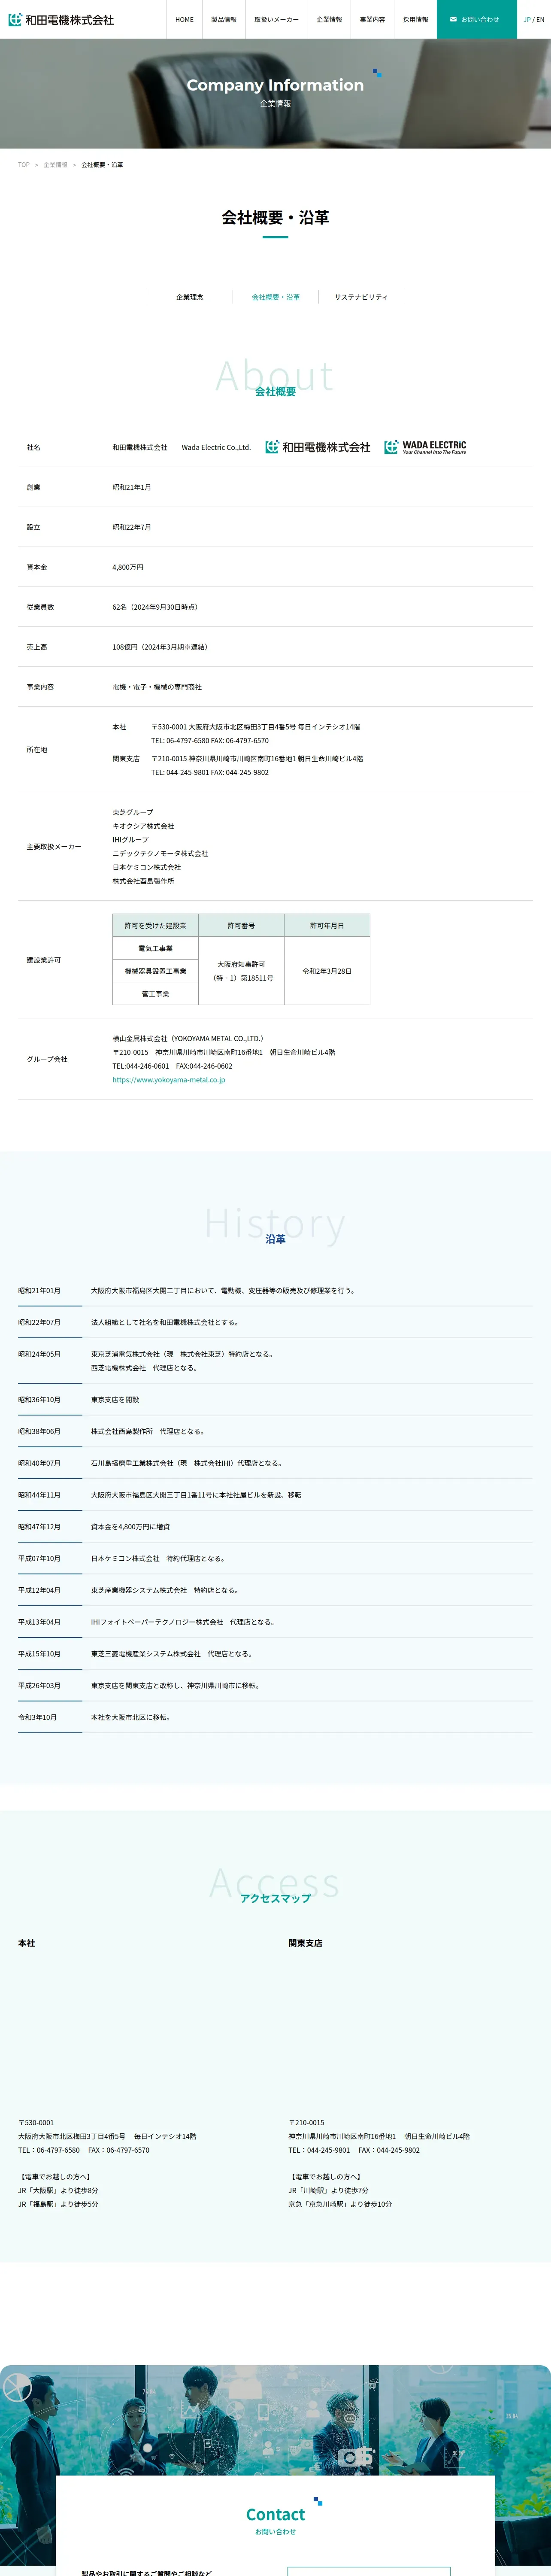The width and height of the screenshot is (551, 2576).
Task: Click the 令和2年3月28日 permit date cell
Action: point(327,971)
